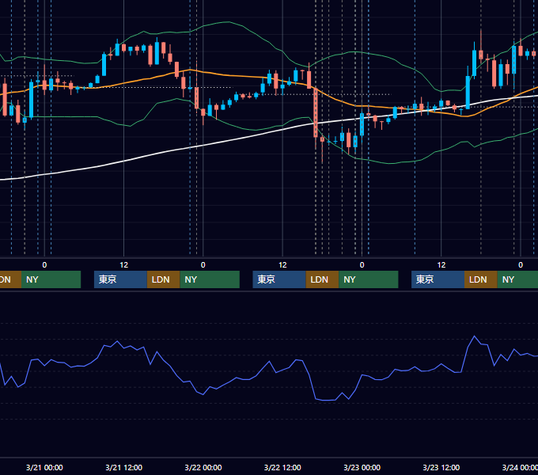The width and height of the screenshot is (538, 475).
Task: Select 東京 session block above 3/23 12:00
Action: pyautogui.click(x=438, y=279)
